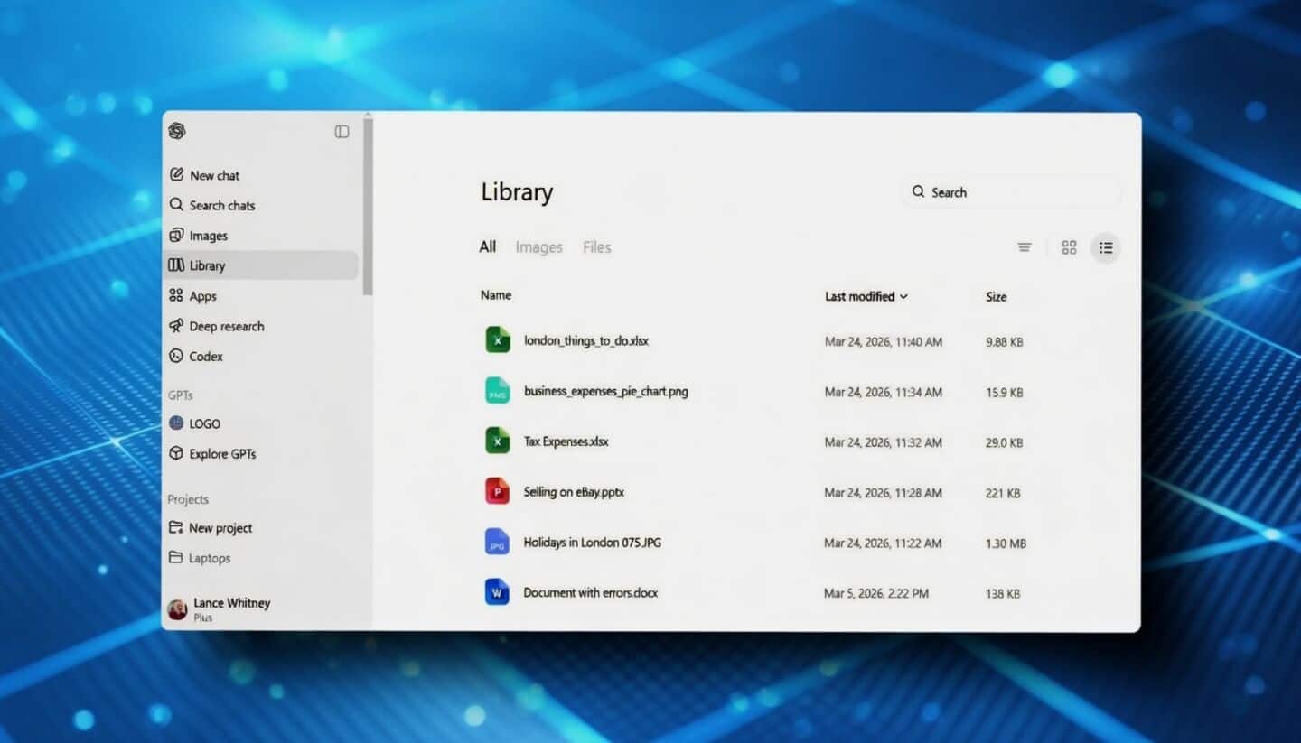
Task: Click the Excel icon for Tax Expenses.xlsx
Action: [x=498, y=441]
